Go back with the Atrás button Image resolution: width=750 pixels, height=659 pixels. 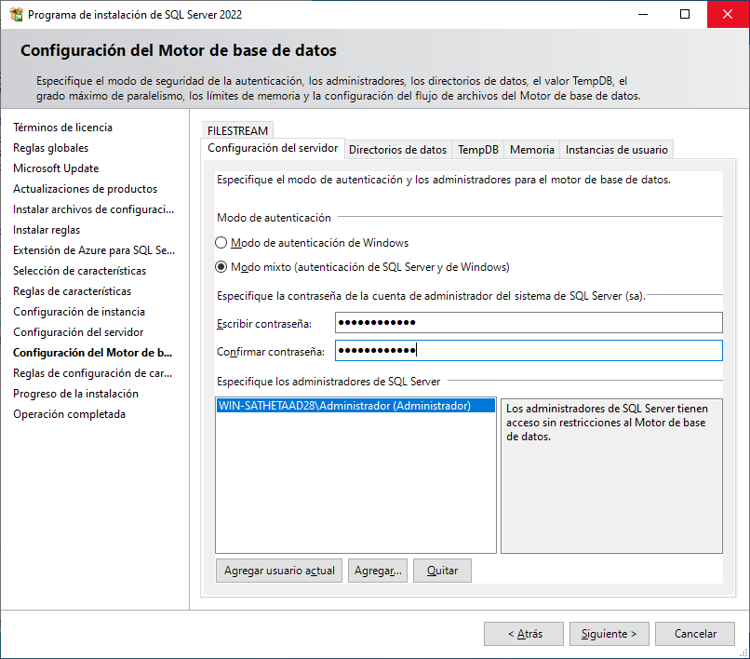[x=524, y=634]
